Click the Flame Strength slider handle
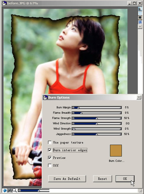Viewport: 144px width, 194px height. coord(97,118)
